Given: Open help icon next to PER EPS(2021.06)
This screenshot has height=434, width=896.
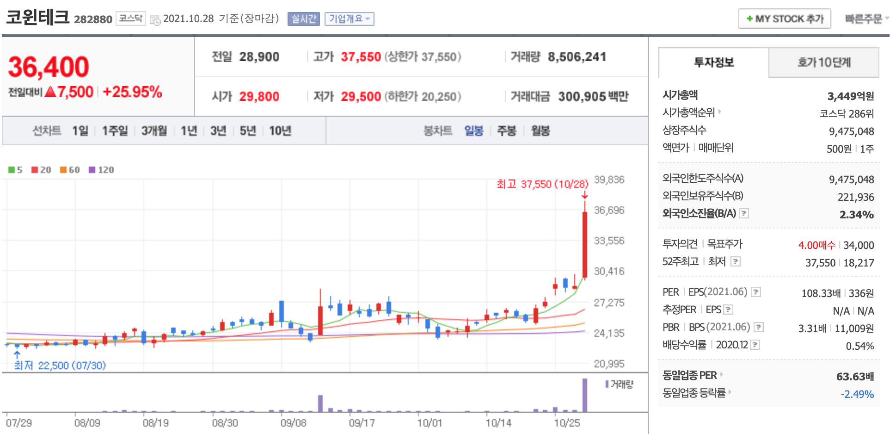Looking at the screenshot, I should tap(756, 292).
